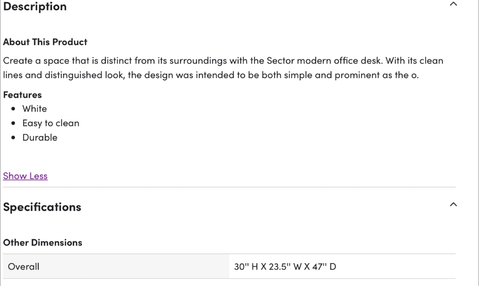Image resolution: width=479 pixels, height=286 pixels.
Task: Click the bullet dot before Easy to clean
Action: click(x=13, y=123)
